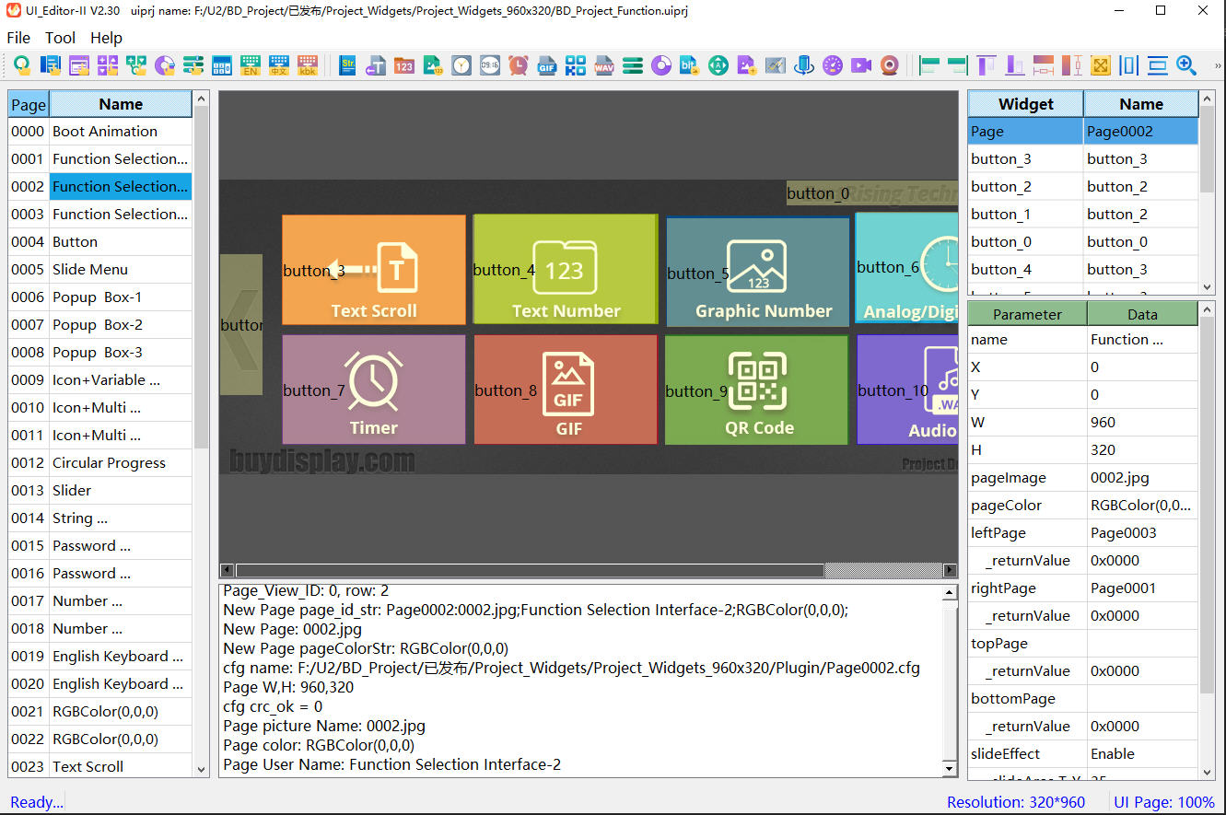The height and width of the screenshot is (815, 1226).
Task: Click the QR Code tile on canvas
Action: pyautogui.click(x=757, y=390)
